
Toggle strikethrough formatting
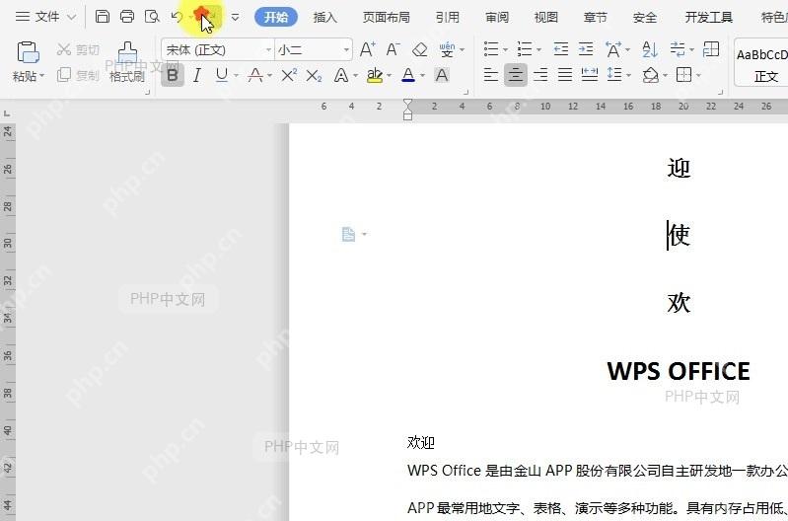coord(255,75)
